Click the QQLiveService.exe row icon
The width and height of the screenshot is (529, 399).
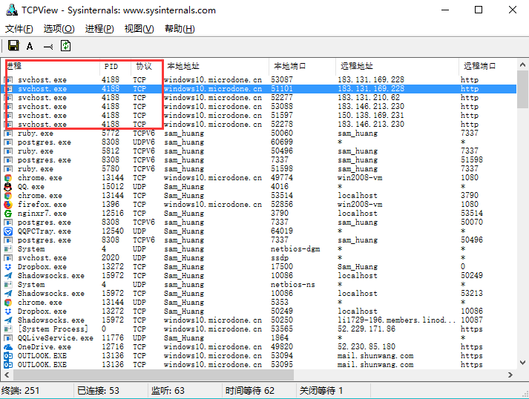tap(7, 338)
